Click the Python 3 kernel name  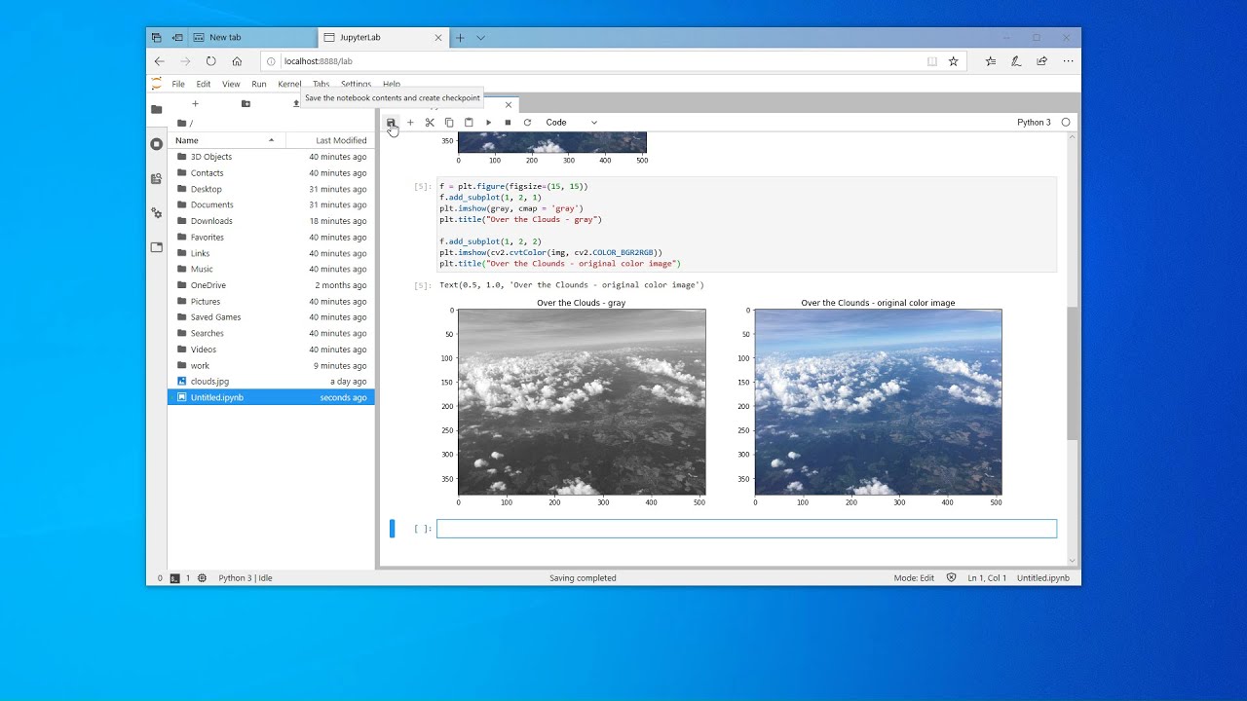point(1034,123)
